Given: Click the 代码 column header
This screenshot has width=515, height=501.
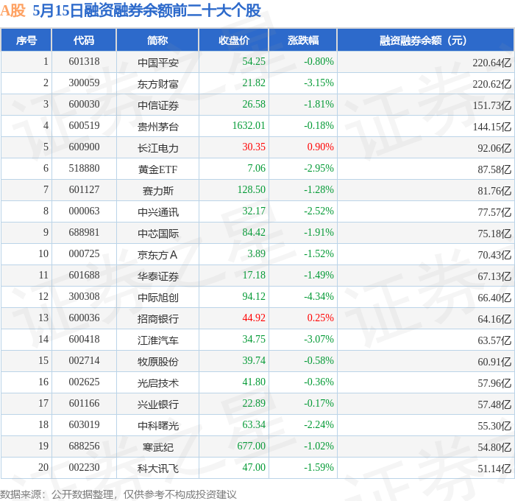Looking at the screenshot, I should (x=84, y=40).
